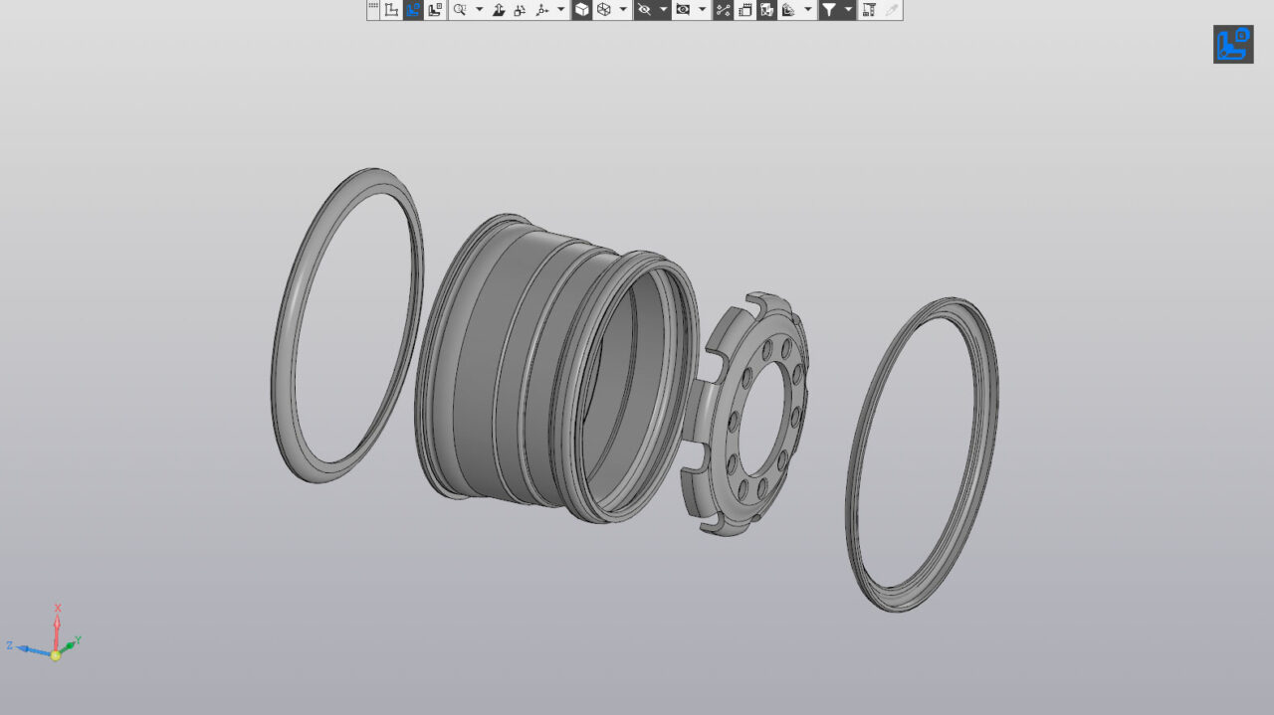
Task: Select the pan move tool icon
Action: tap(499, 9)
